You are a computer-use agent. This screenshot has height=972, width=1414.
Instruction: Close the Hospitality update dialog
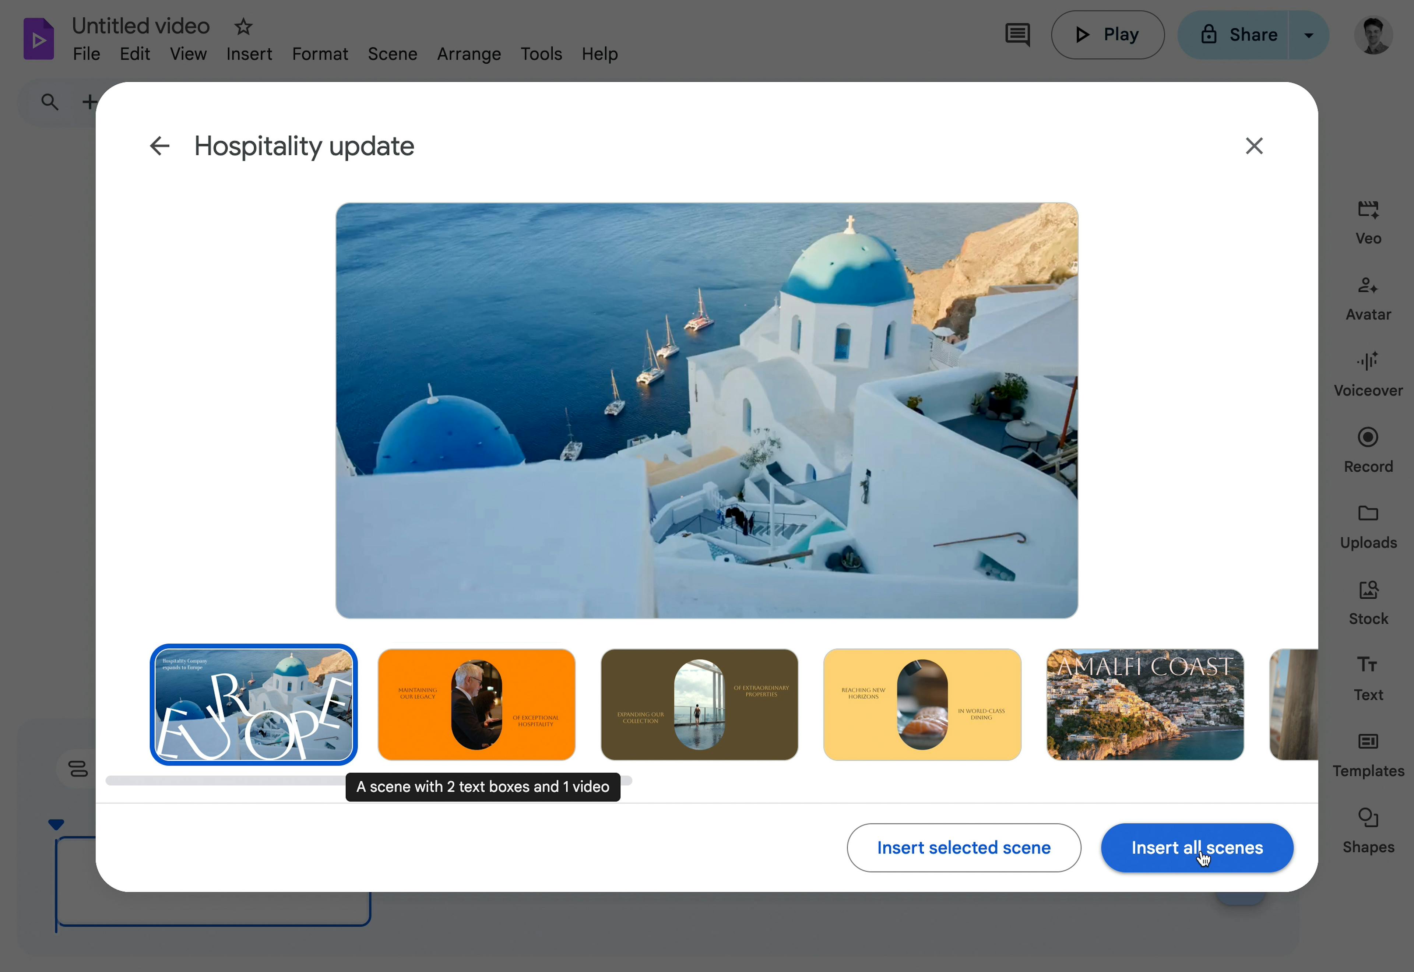coord(1254,146)
